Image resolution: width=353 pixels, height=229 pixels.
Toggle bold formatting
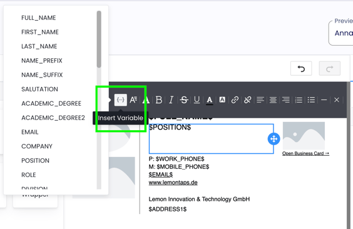tap(159, 99)
